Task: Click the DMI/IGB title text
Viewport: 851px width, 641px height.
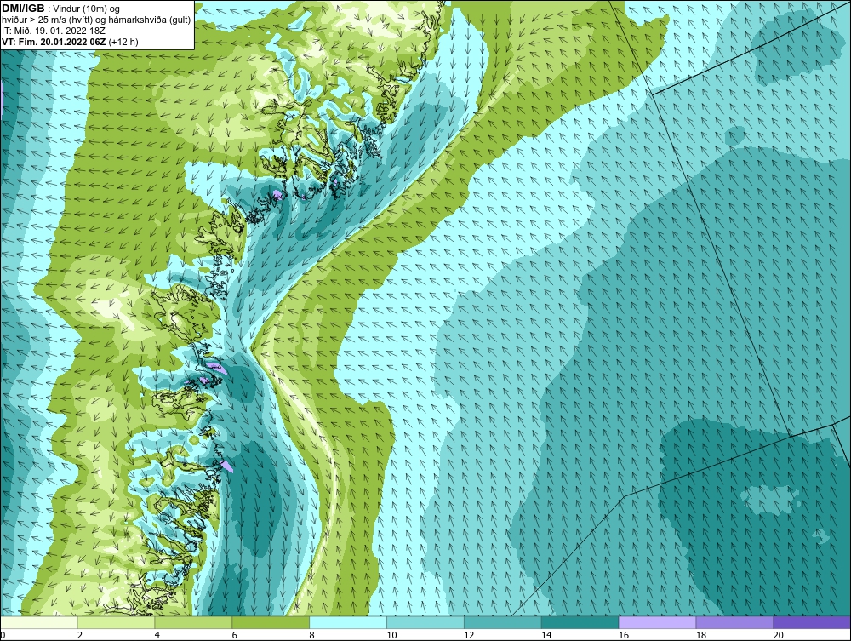Action: tap(23, 9)
